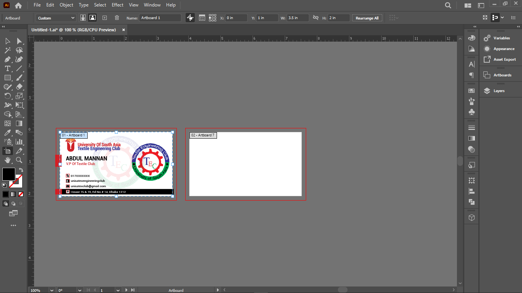Open the Object menu
This screenshot has height=293, width=522.
click(x=67, y=5)
